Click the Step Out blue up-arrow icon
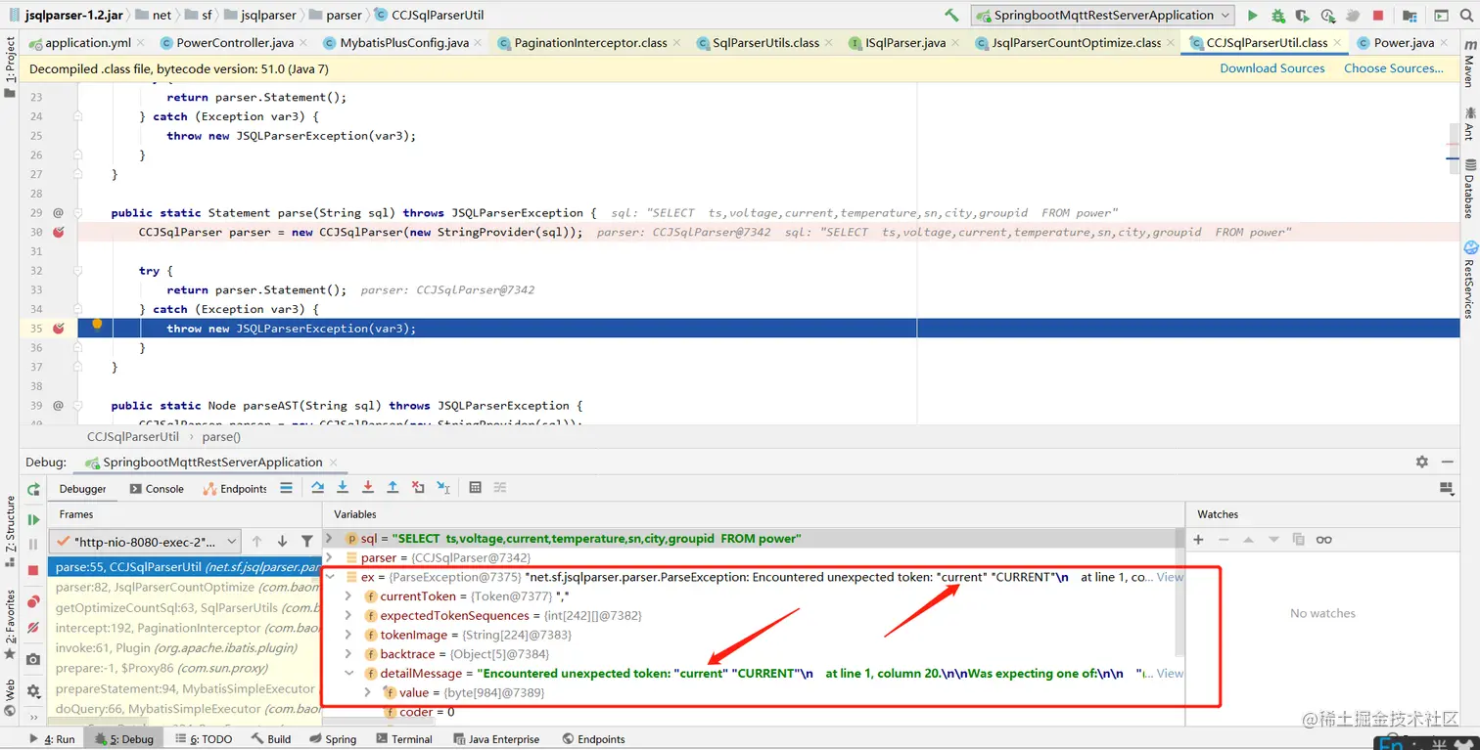The width and height of the screenshot is (1480, 750). point(393,488)
